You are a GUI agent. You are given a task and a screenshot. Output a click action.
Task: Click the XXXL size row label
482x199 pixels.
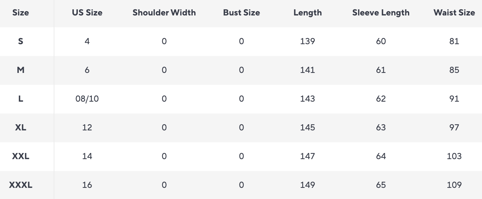21,185
